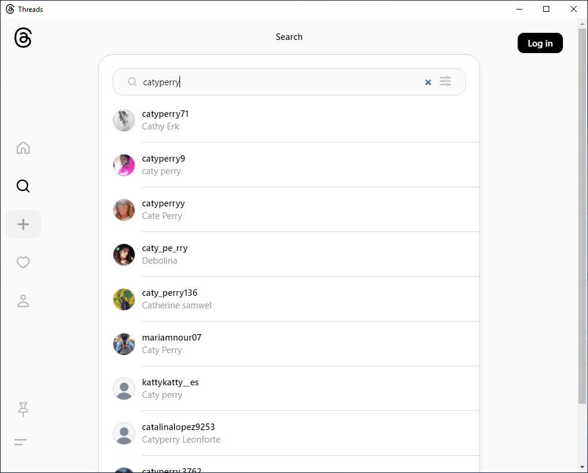Viewport: 588px width, 473px height.
Task: Click display name Catherine samwel
Action: point(177,305)
